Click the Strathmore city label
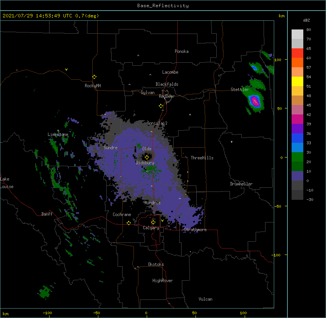326x318 pixels. coord(195,230)
